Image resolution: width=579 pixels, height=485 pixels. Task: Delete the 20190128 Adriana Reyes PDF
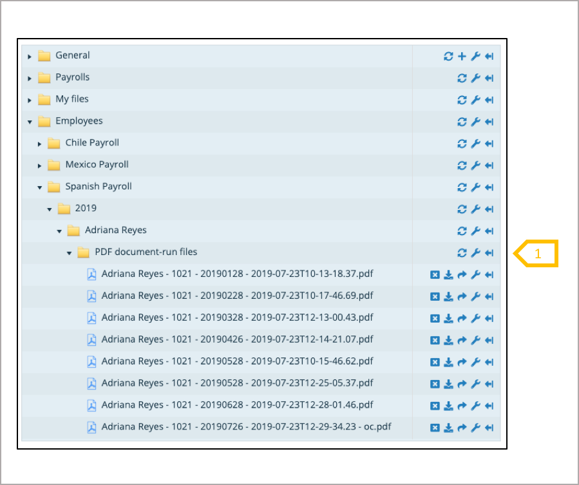tap(435, 275)
